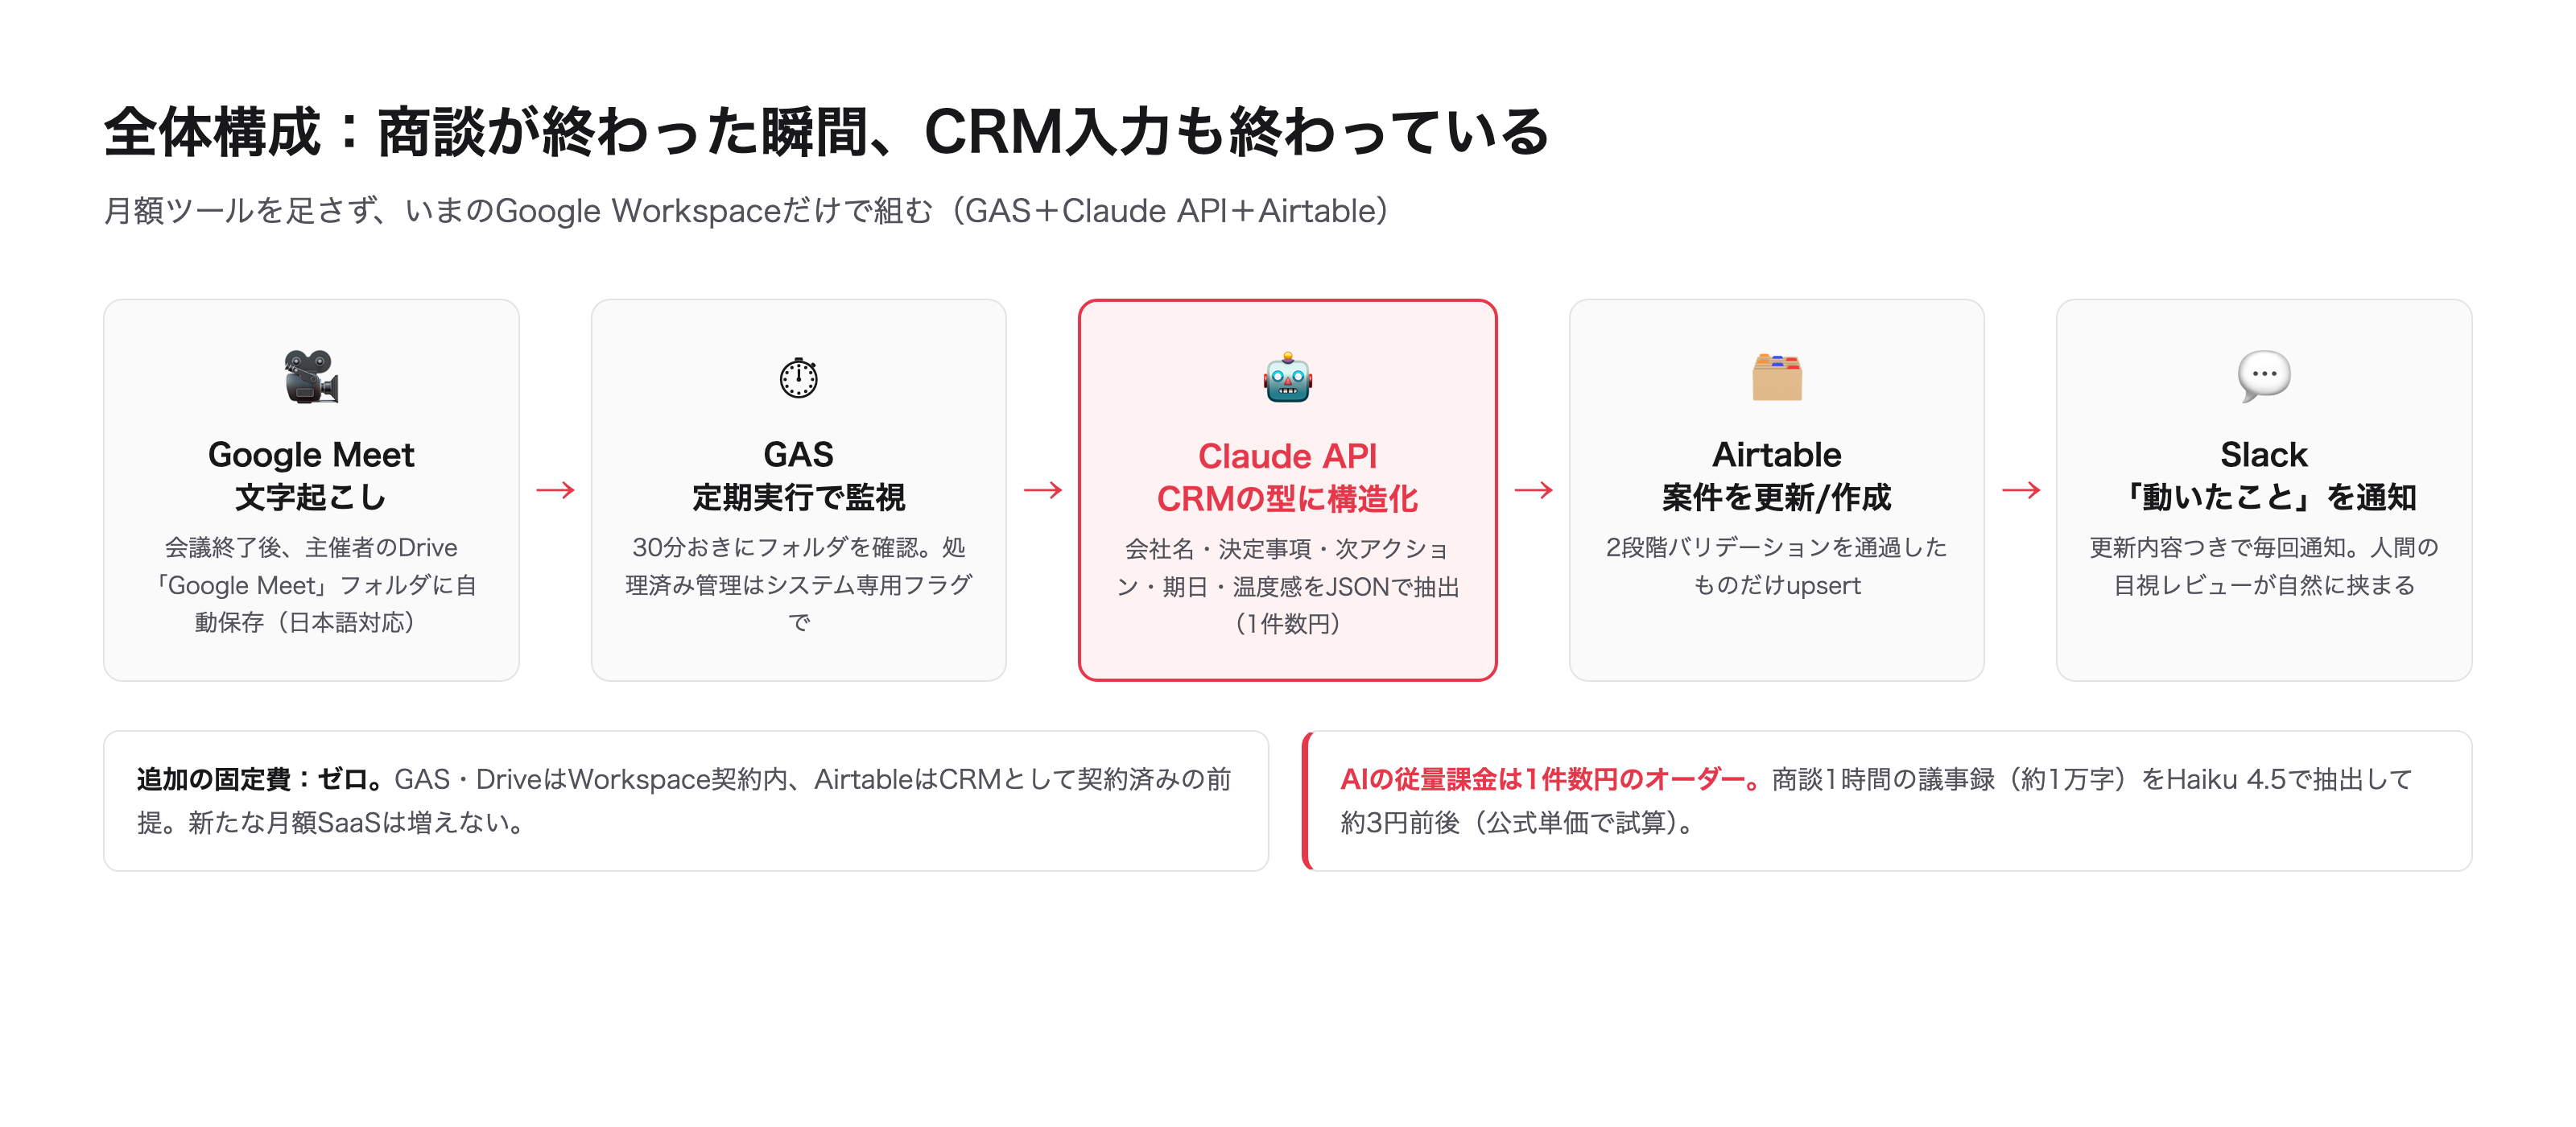The height and width of the screenshot is (1127, 2576).
Task: Click the card file box icon above Airtable
Action: (1776, 377)
